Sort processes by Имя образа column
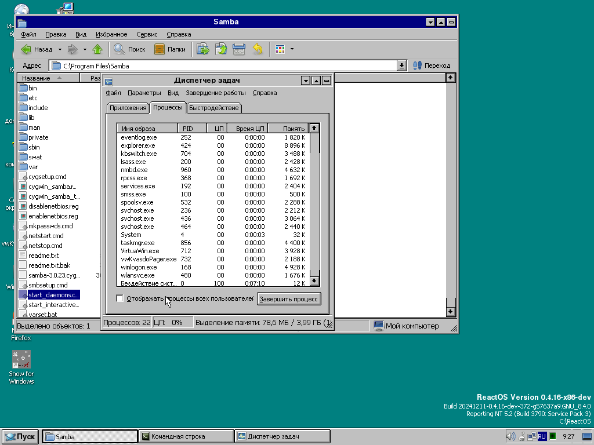The image size is (594, 445). 147,129
